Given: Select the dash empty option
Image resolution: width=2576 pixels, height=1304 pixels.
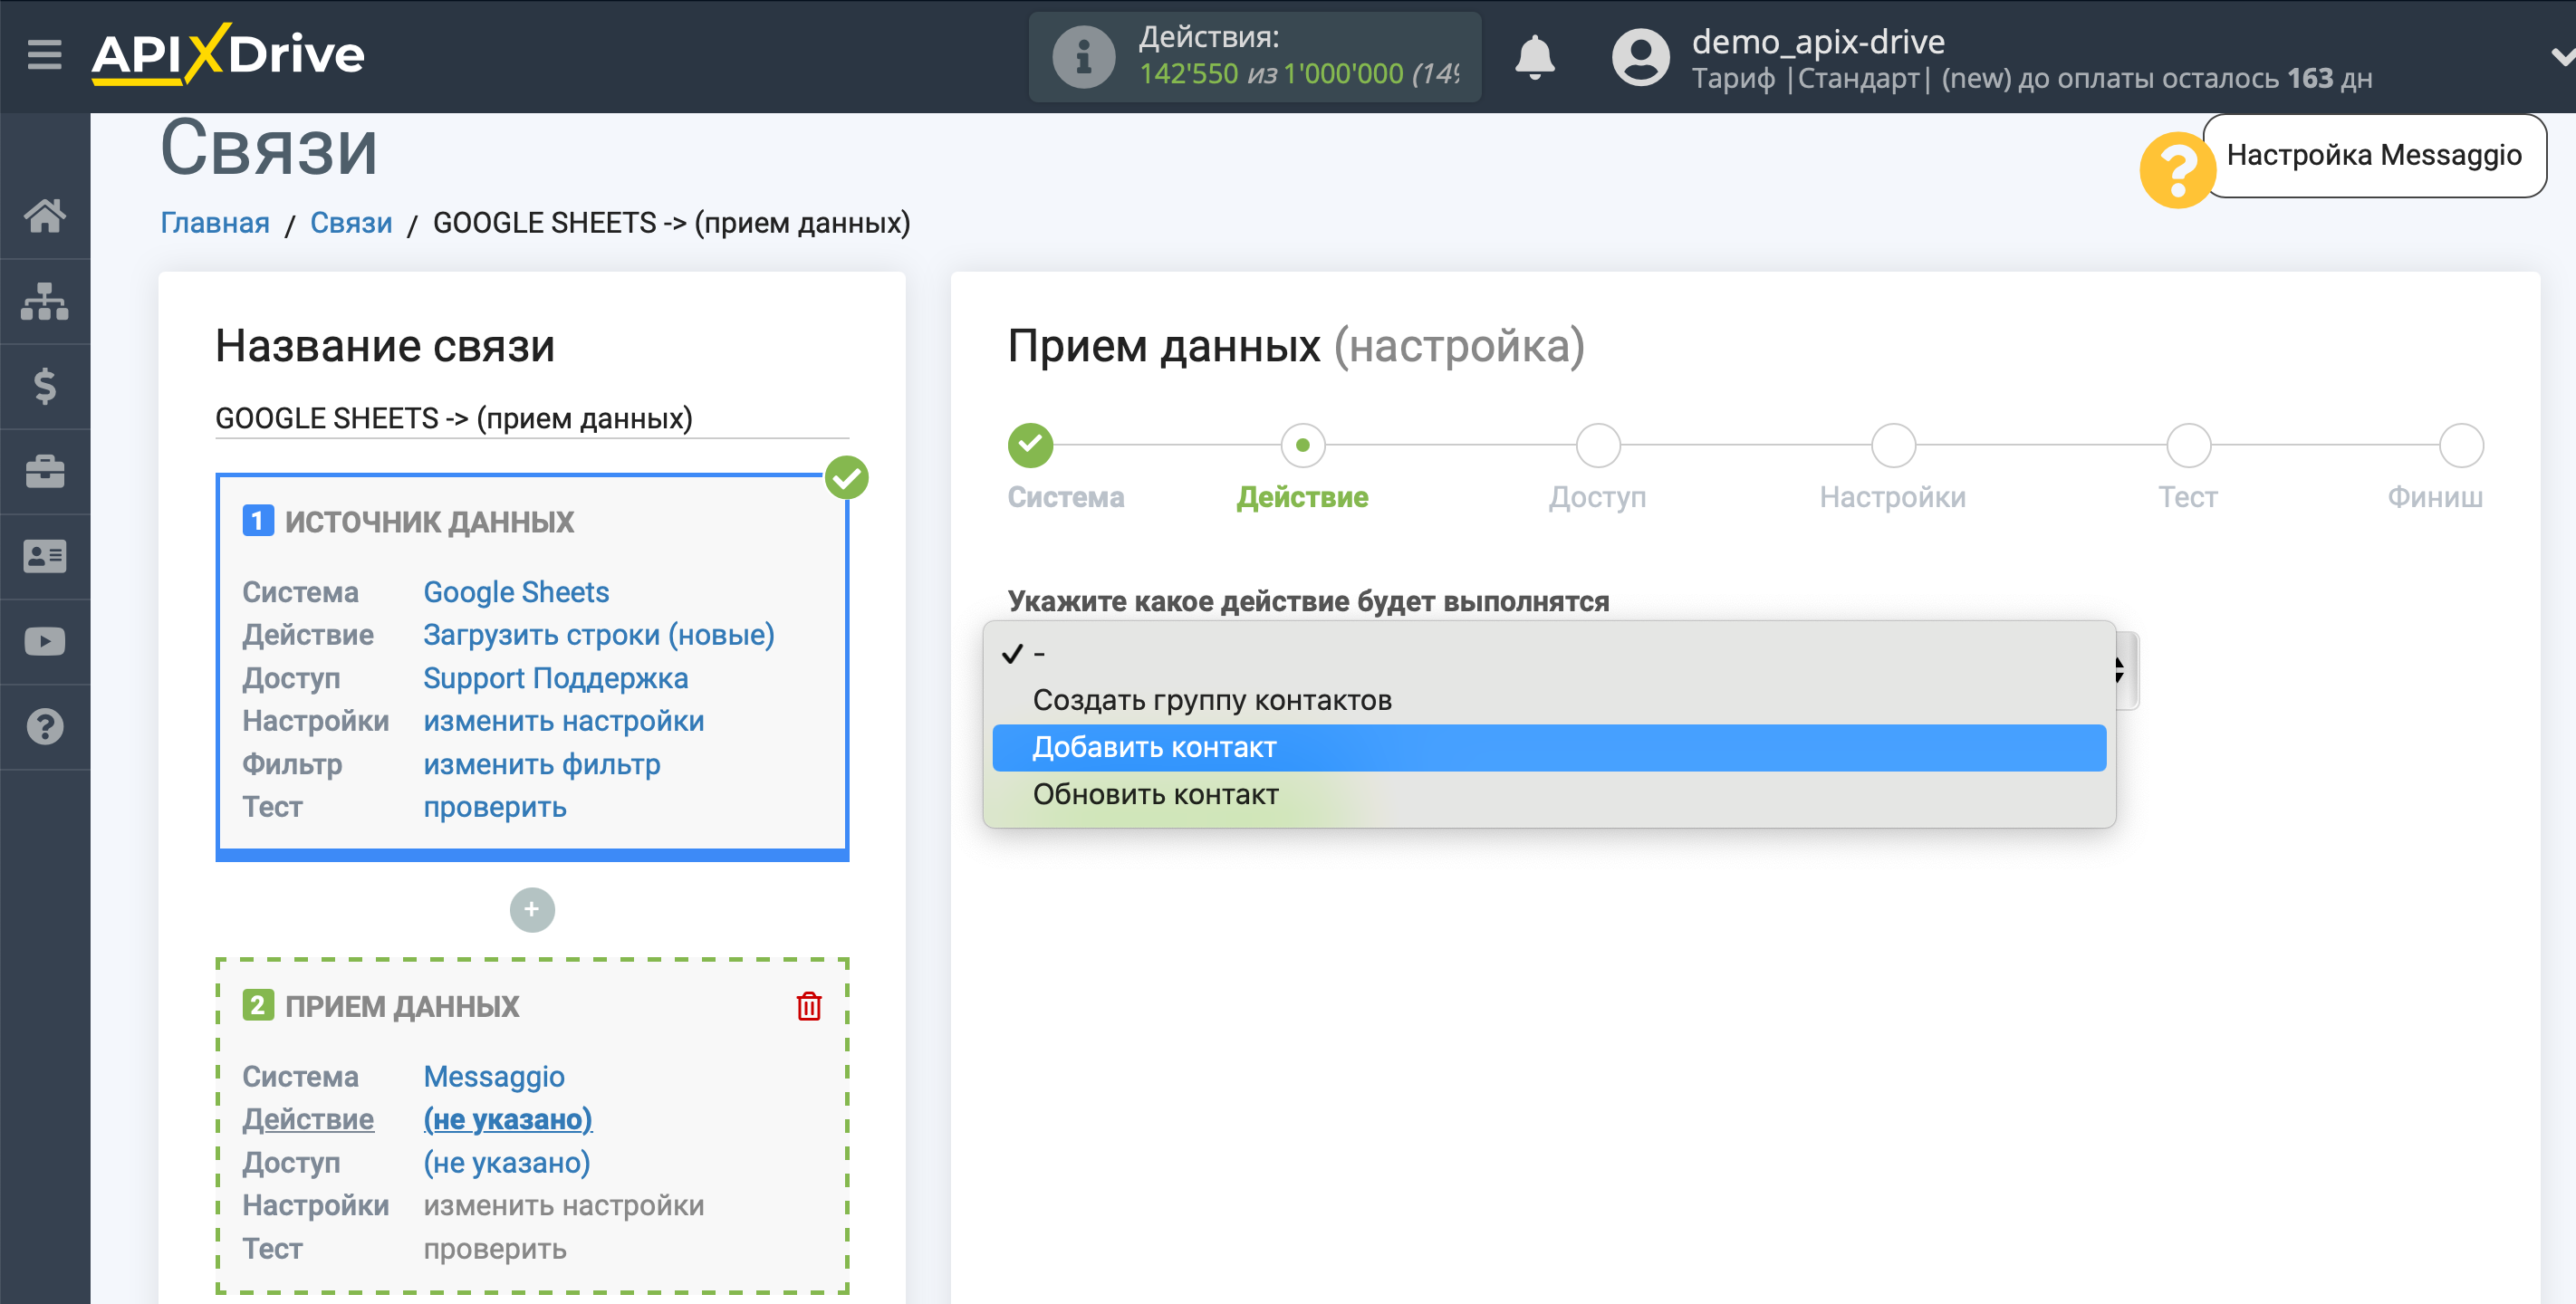Looking at the screenshot, I should [x=1549, y=653].
